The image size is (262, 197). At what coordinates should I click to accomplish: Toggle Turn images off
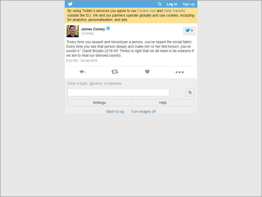[x=143, y=112]
